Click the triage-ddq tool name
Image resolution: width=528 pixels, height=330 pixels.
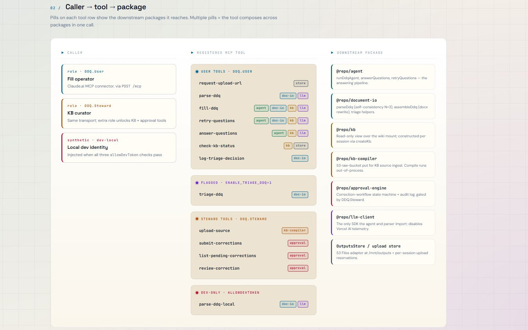click(211, 194)
